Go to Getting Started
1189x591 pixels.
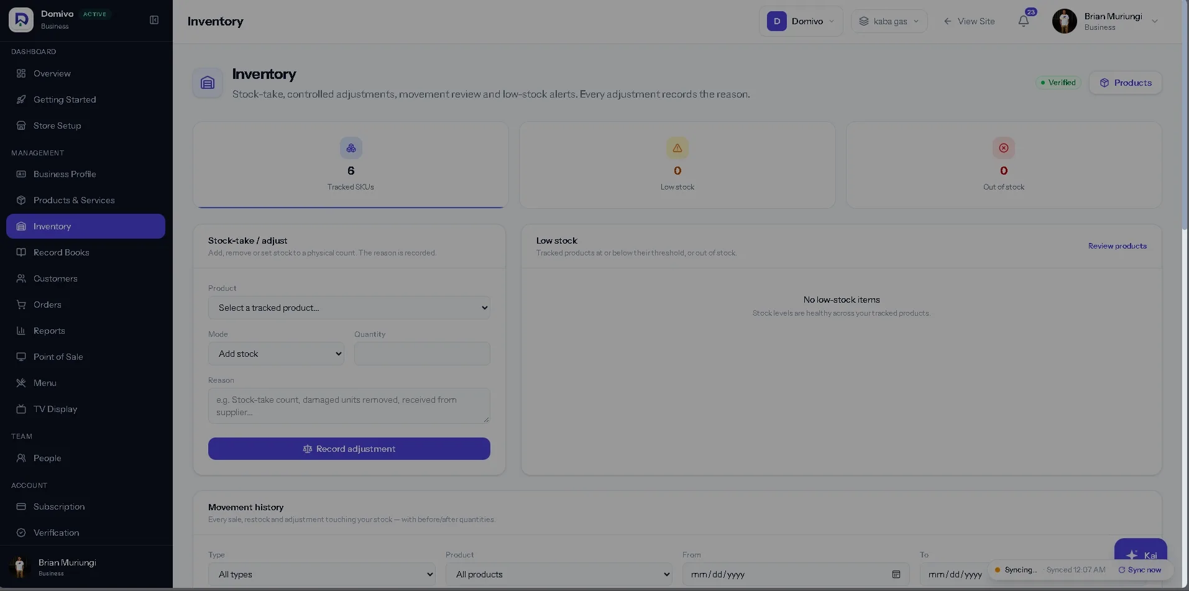(86, 99)
